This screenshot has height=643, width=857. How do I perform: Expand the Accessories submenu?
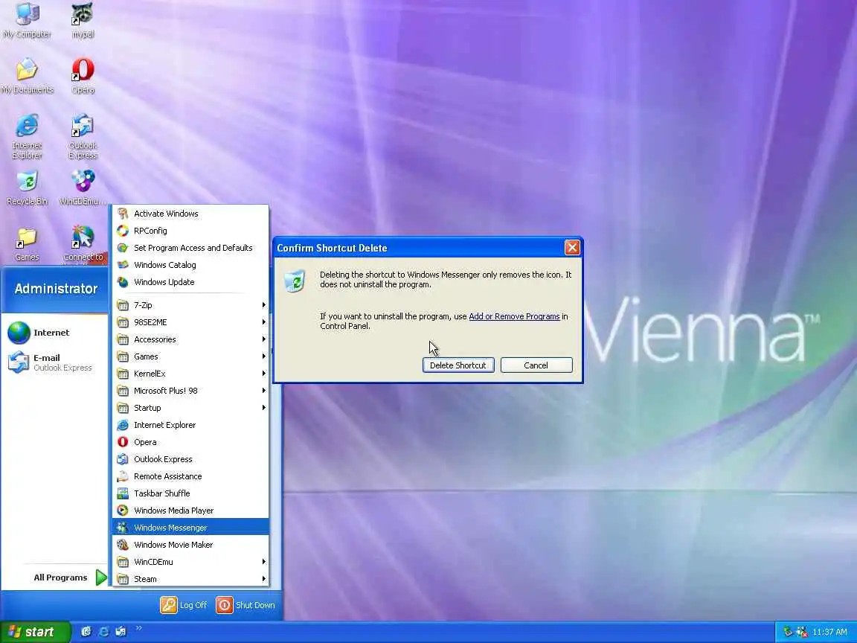190,339
